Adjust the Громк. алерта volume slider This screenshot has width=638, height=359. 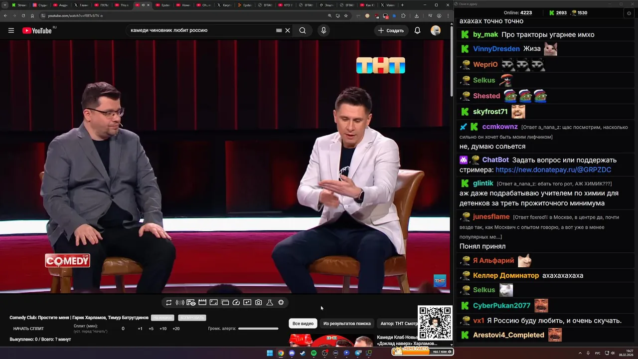[x=258, y=329]
